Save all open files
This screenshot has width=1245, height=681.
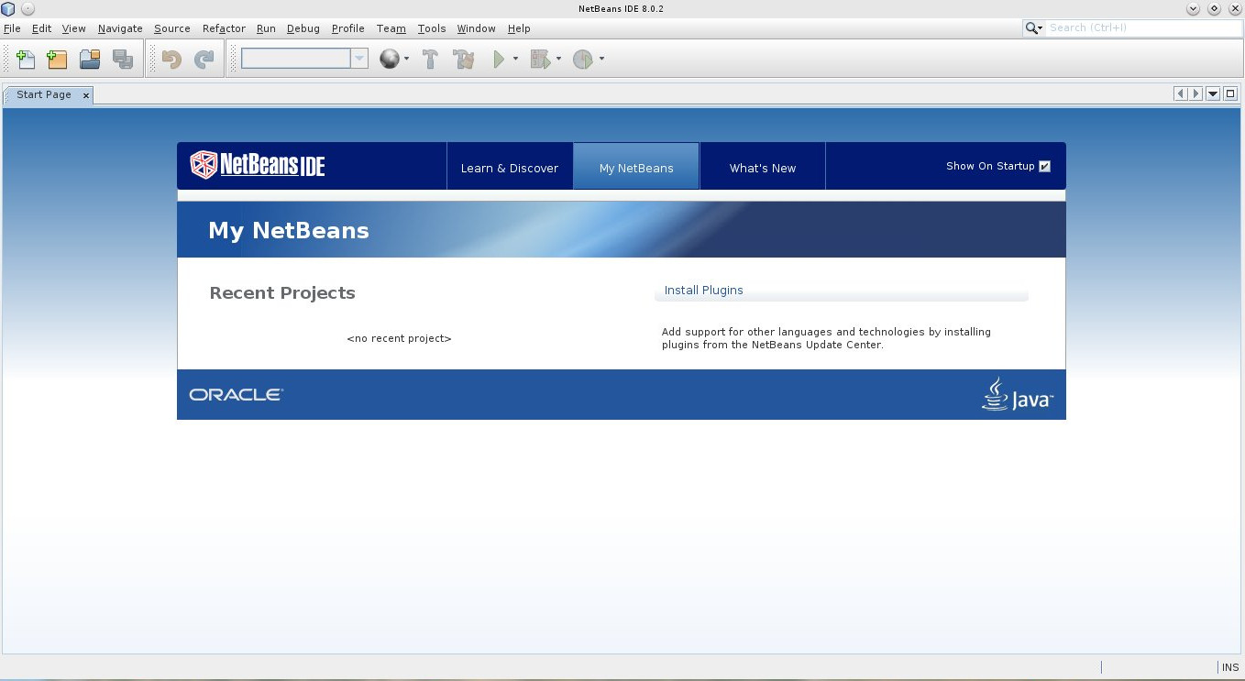point(121,59)
